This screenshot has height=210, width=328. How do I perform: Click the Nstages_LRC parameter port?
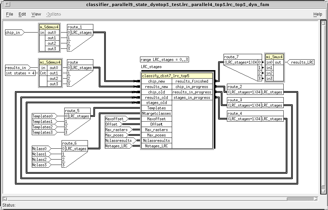[117, 146]
